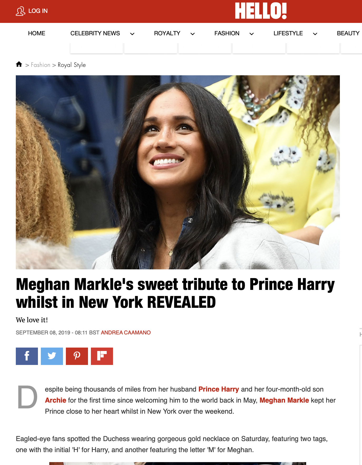Expand the Fashion dropdown chevron
The image size is (362, 465).
(252, 34)
